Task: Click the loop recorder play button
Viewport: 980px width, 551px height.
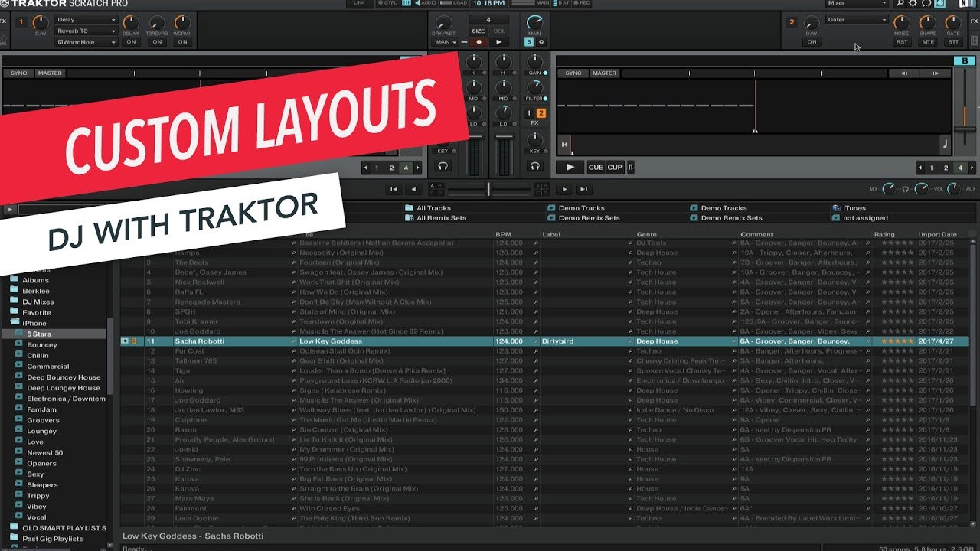Action: click(x=499, y=42)
